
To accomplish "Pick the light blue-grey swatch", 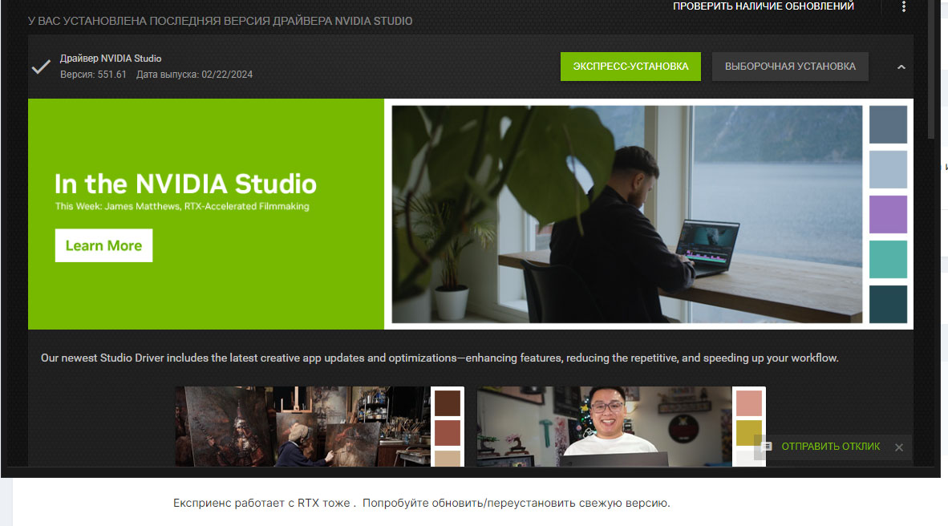I will click(888, 169).
